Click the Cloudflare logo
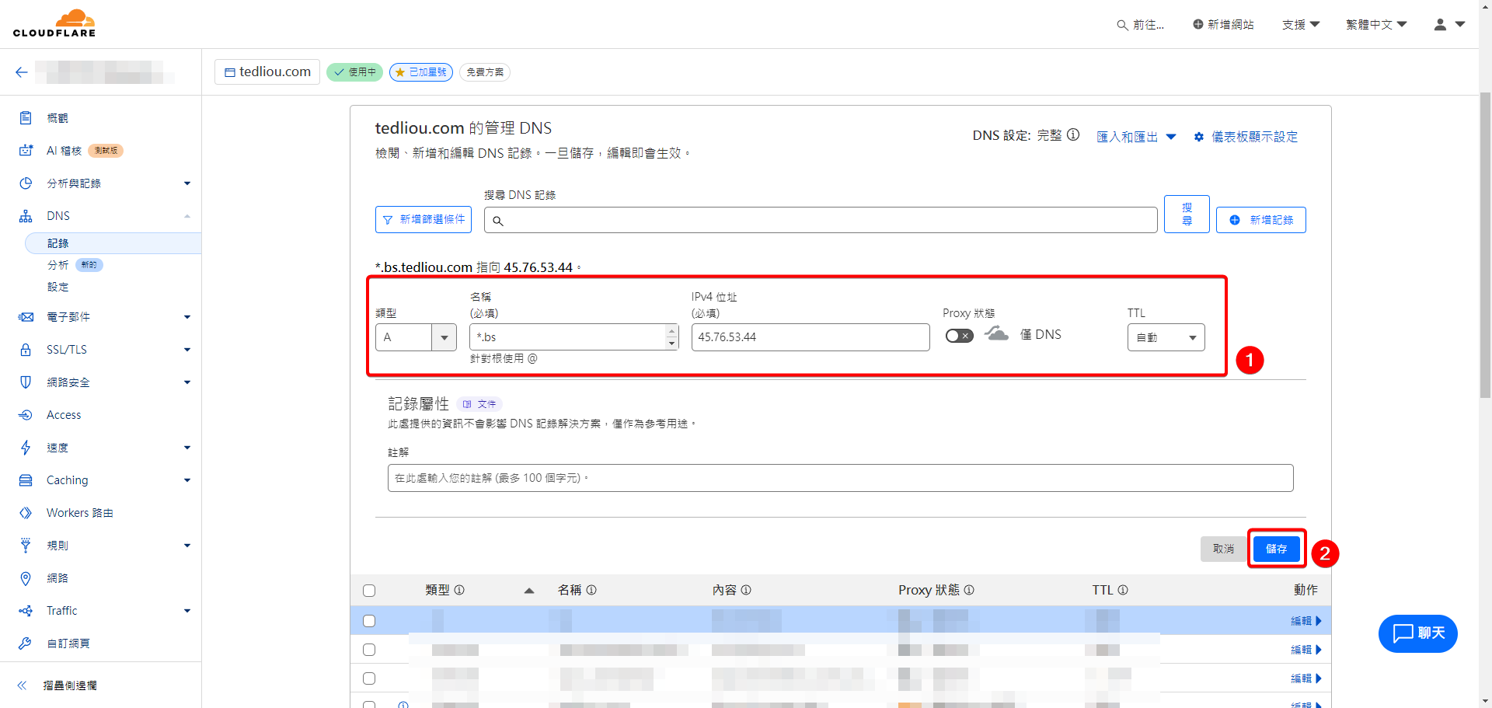 54,23
